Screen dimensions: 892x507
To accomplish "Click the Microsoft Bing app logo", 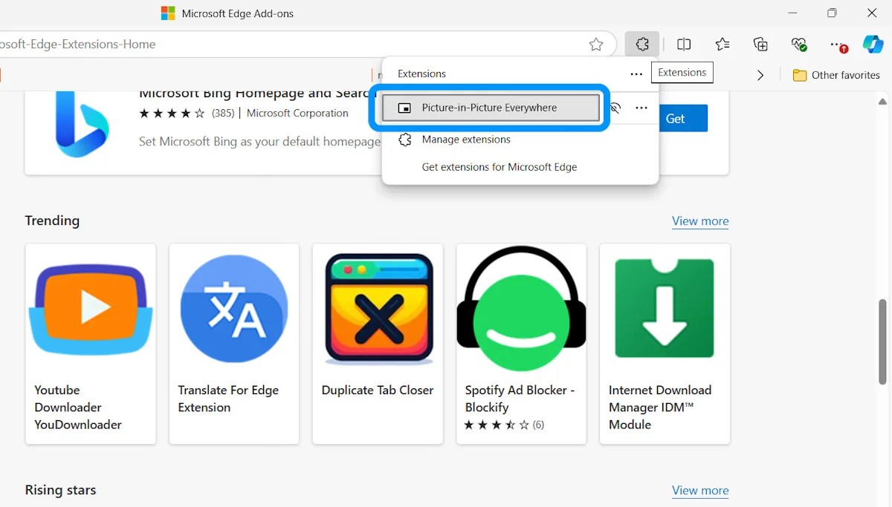I will 82,124.
